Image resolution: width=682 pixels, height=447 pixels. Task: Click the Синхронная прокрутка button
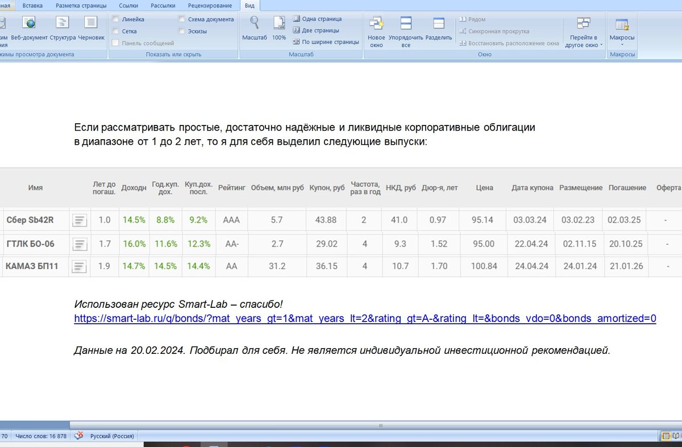494,31
